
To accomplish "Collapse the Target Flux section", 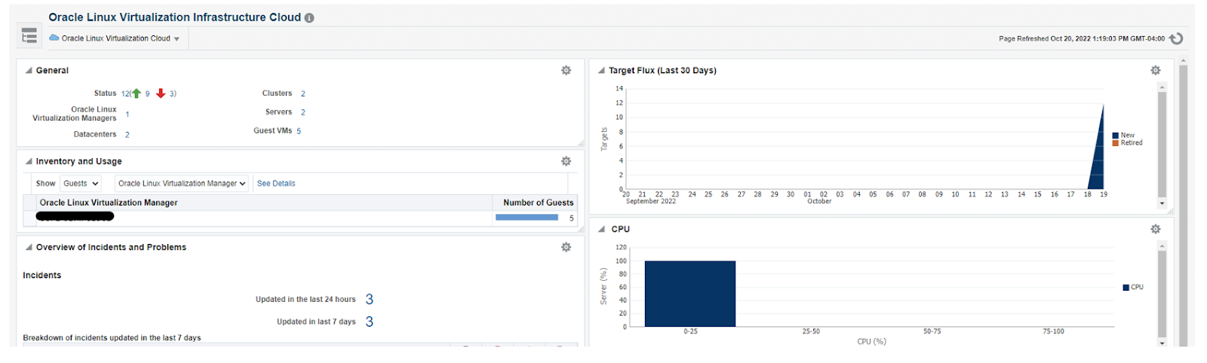I will [601, 71].
